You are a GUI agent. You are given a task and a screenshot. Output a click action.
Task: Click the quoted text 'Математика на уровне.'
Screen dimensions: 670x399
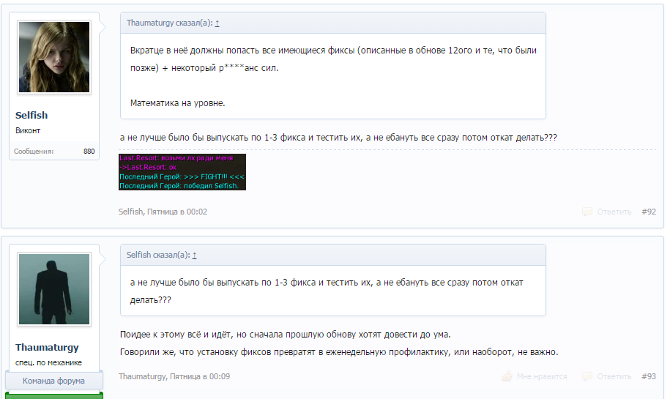coord(178,103)
